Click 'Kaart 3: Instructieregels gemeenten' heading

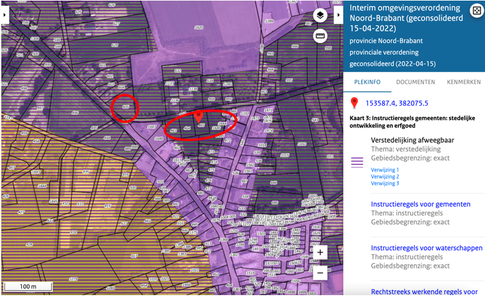[x=412, y=122]
